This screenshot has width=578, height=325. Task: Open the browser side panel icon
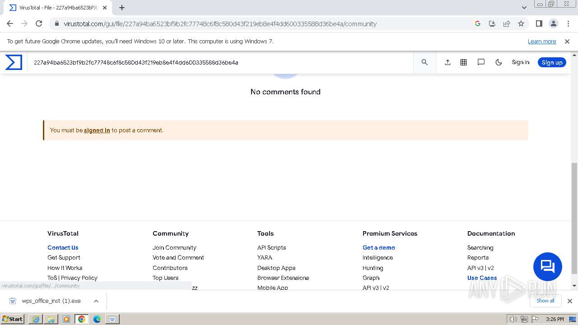(539, 23)
